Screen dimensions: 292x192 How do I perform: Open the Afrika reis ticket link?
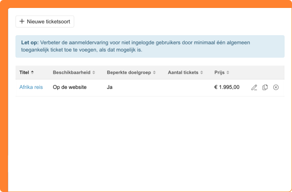coord(31,87)
